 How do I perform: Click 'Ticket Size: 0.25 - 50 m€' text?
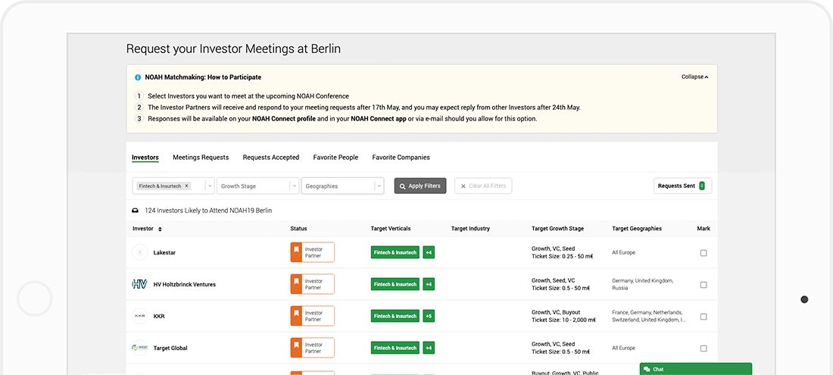click(562, 257)
